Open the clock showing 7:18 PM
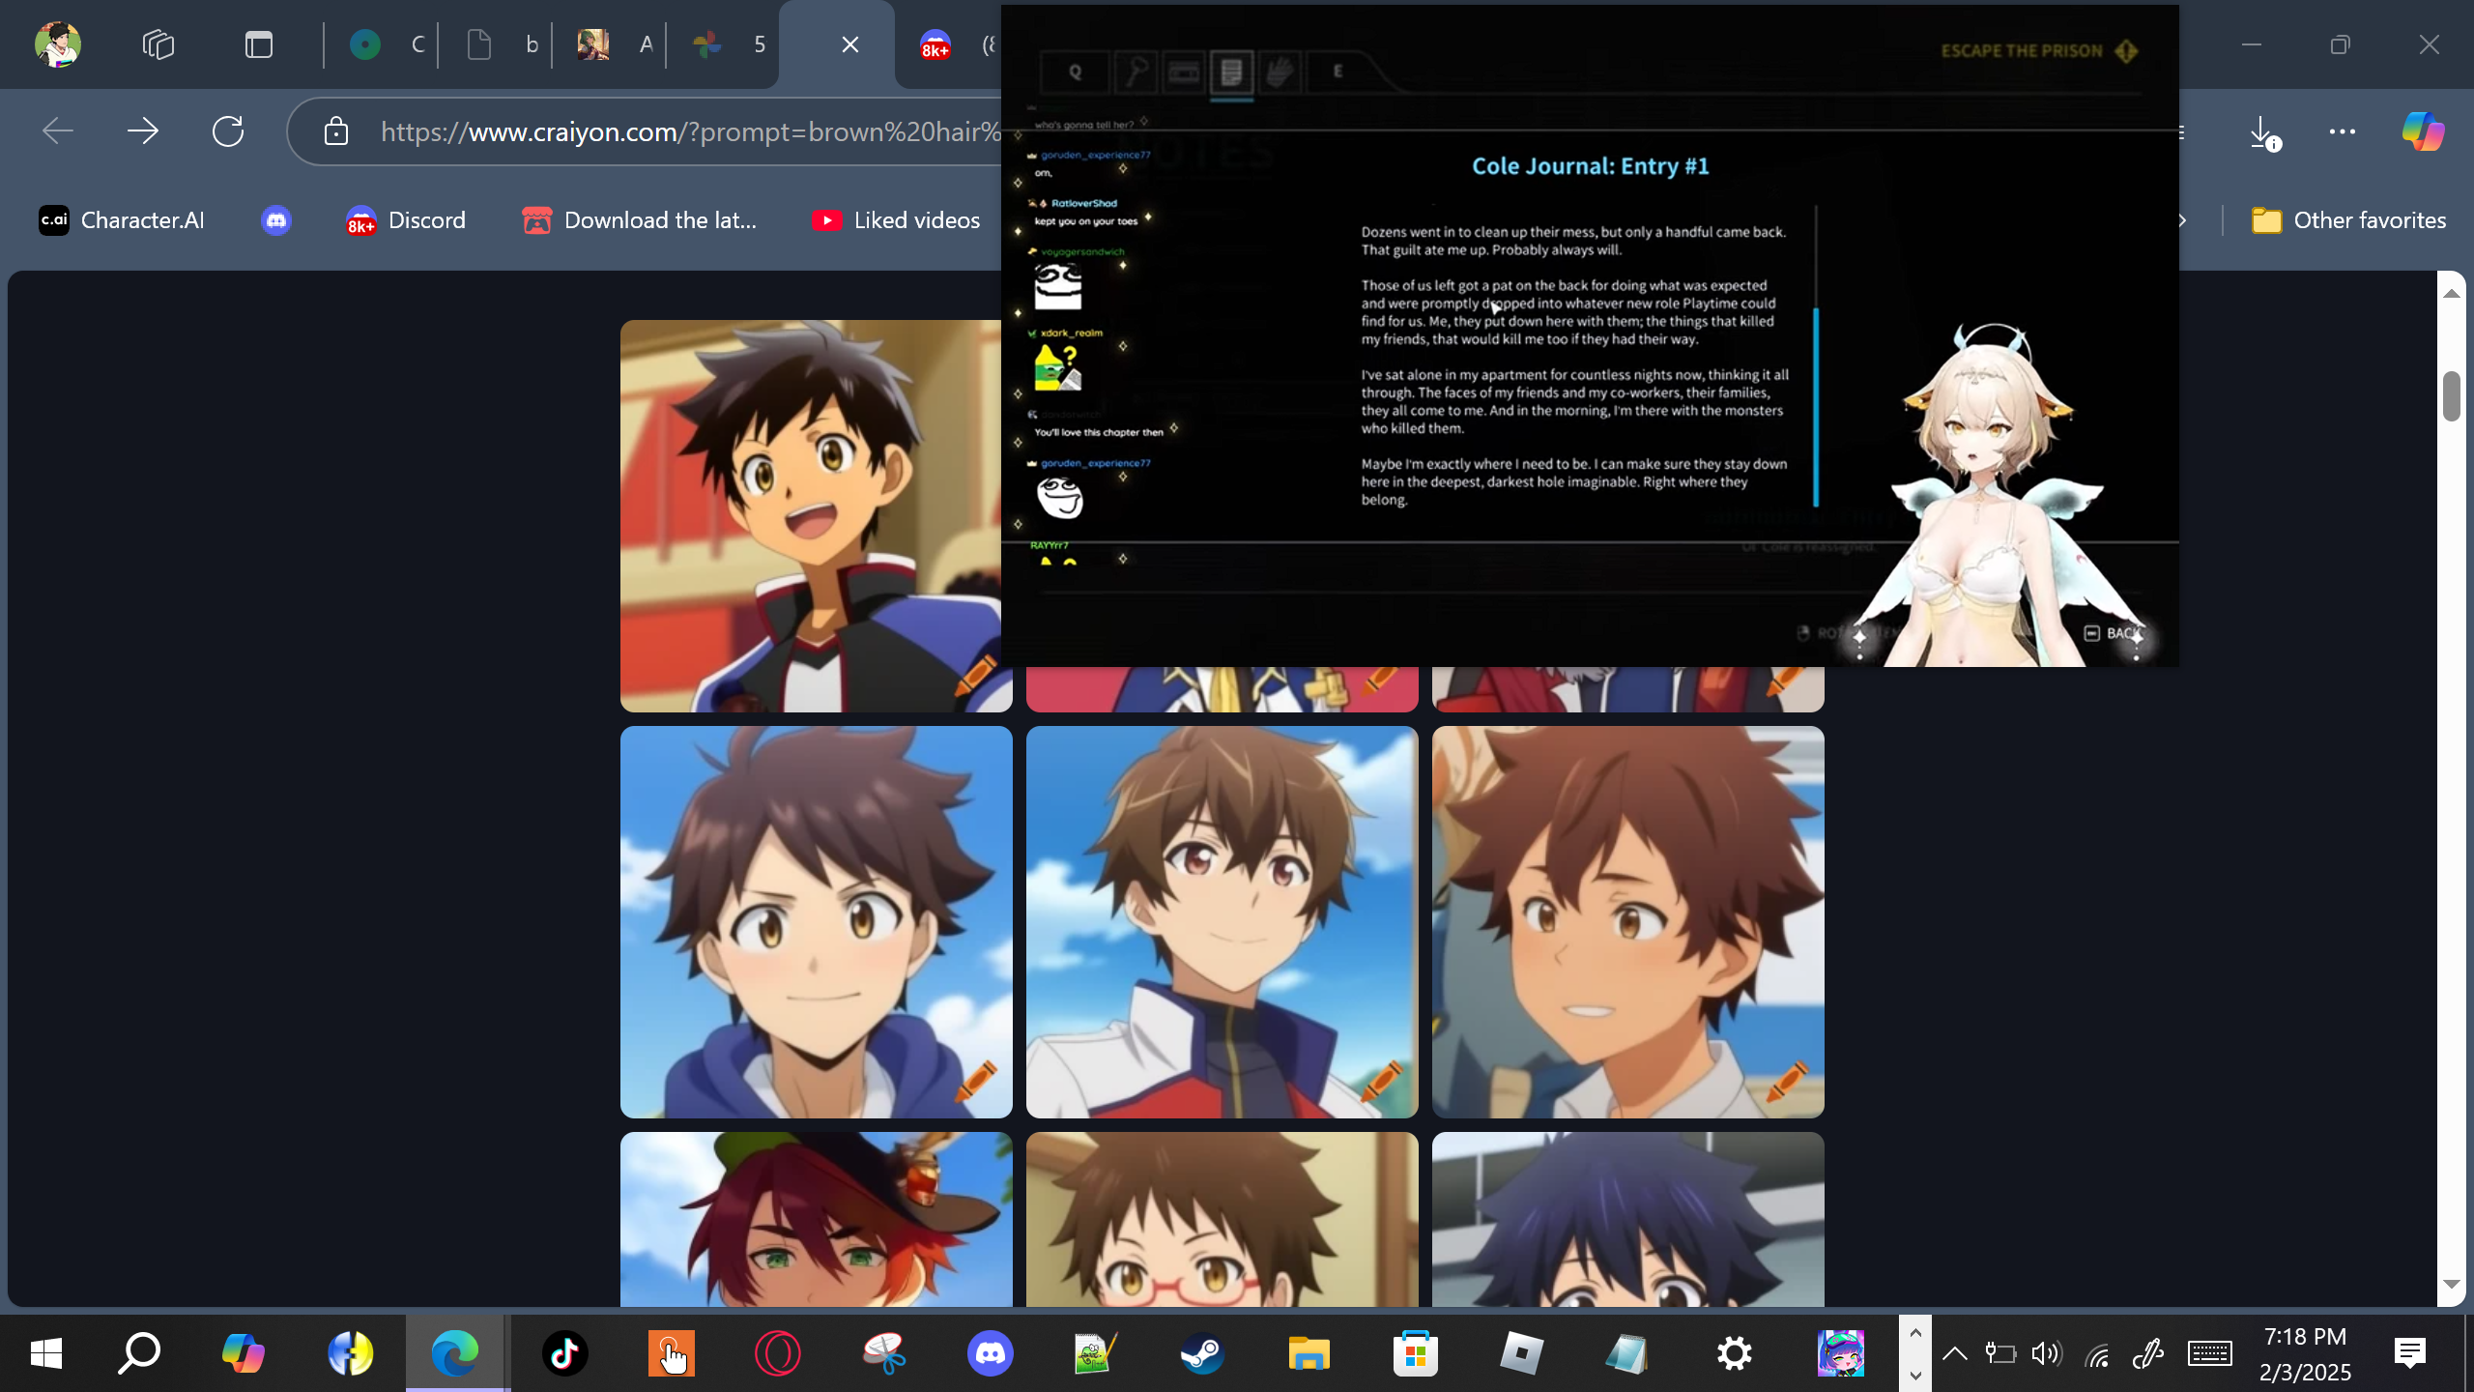Screen dimensions: 2474x1392 (x=2305, y=1353)
